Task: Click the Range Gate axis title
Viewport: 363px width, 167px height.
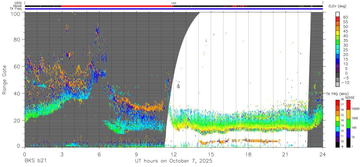Action: 4,80
